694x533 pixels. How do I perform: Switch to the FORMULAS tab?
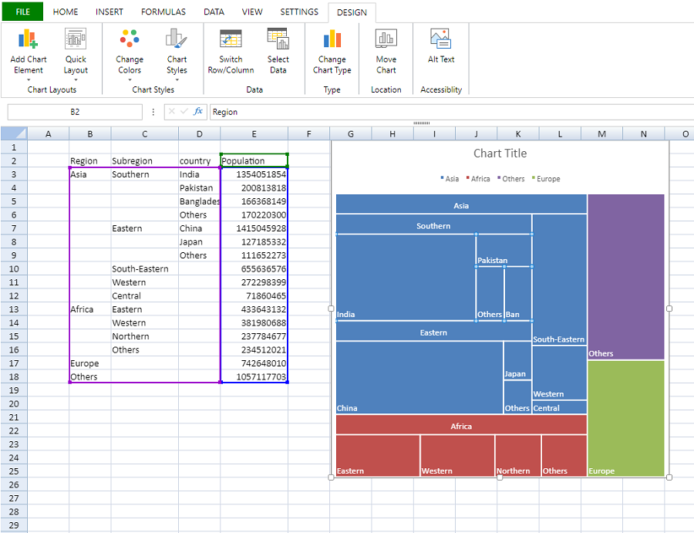(163, 12)
